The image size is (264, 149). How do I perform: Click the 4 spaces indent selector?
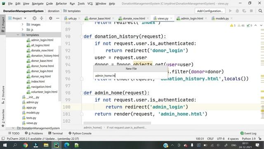click(x=233, y=139)
